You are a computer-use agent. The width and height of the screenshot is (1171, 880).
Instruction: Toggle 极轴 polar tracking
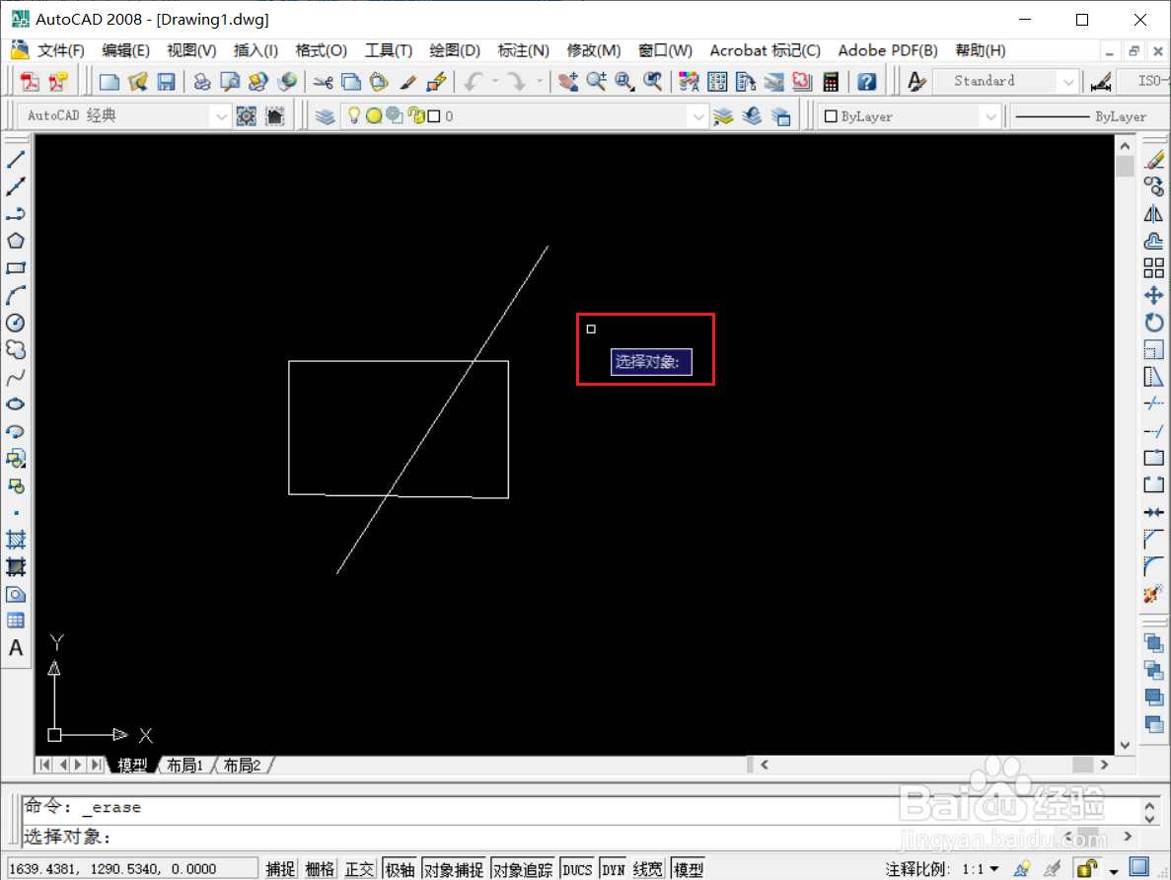point(400,869)
